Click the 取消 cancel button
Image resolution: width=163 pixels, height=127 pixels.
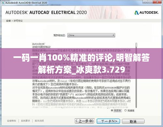pyautogui.click(x=133, y=121)
